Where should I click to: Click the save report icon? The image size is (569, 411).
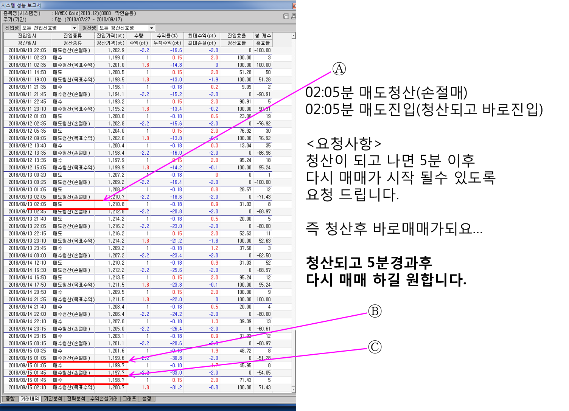(x=286, y=16)
